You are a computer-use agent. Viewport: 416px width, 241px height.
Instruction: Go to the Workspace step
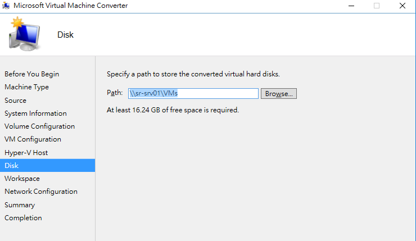point(22,179)
